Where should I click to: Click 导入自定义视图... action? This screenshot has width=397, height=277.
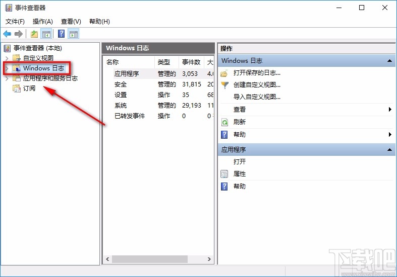click(x=257, y=97)
